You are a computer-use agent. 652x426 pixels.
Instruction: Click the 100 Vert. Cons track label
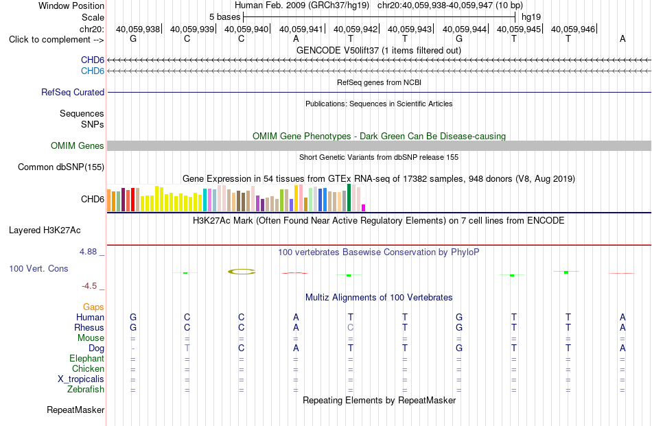click(x=38, y=268)
